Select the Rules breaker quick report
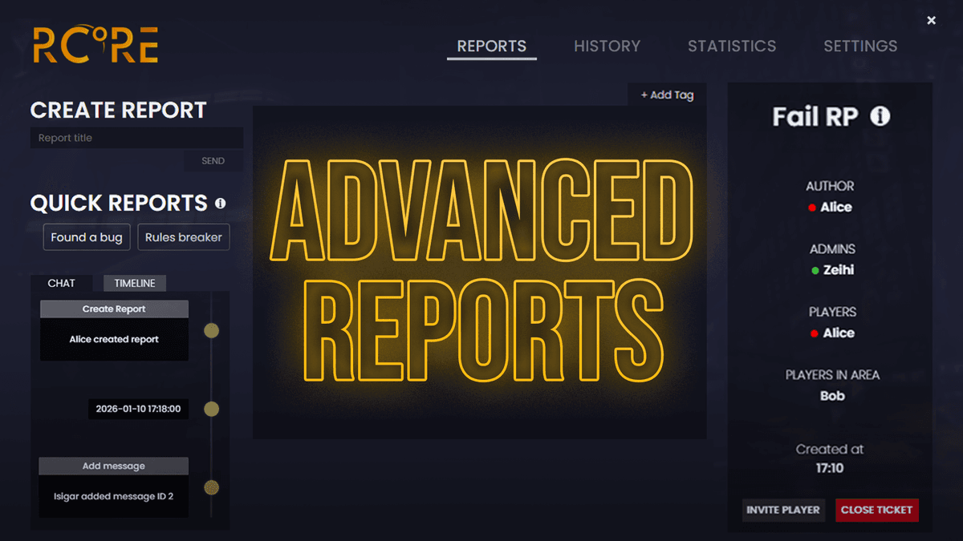Image resolution: width=963 pixels, height=541 pixels. (x=184, y=237)
